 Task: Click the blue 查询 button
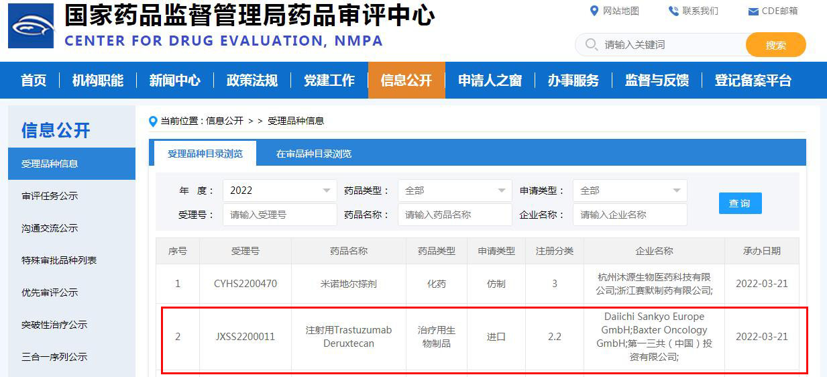tap(740, 203)
